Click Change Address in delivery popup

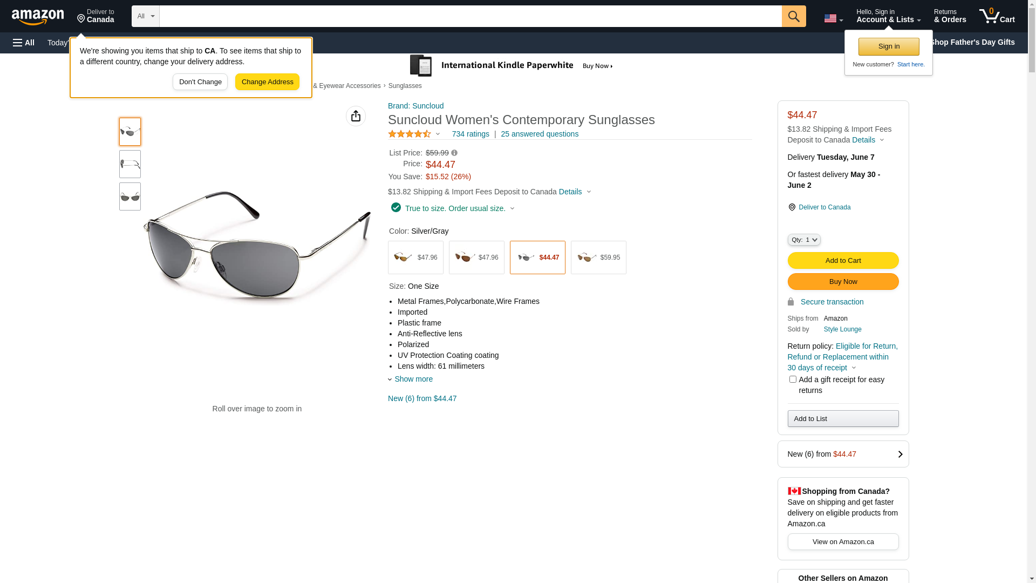click(267, 82)
